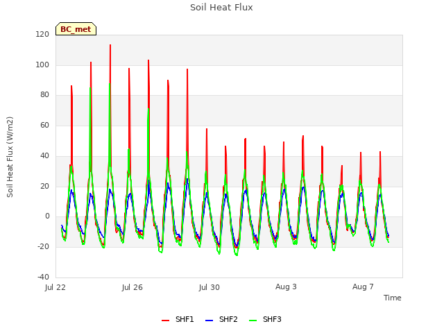Click the Aug 7 x-axis label
The image size is (444, 333).
(363, 287)
